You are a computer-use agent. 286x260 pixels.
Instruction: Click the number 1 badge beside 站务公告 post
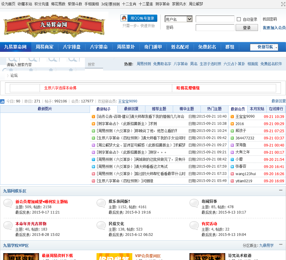[x=93, y=116]
